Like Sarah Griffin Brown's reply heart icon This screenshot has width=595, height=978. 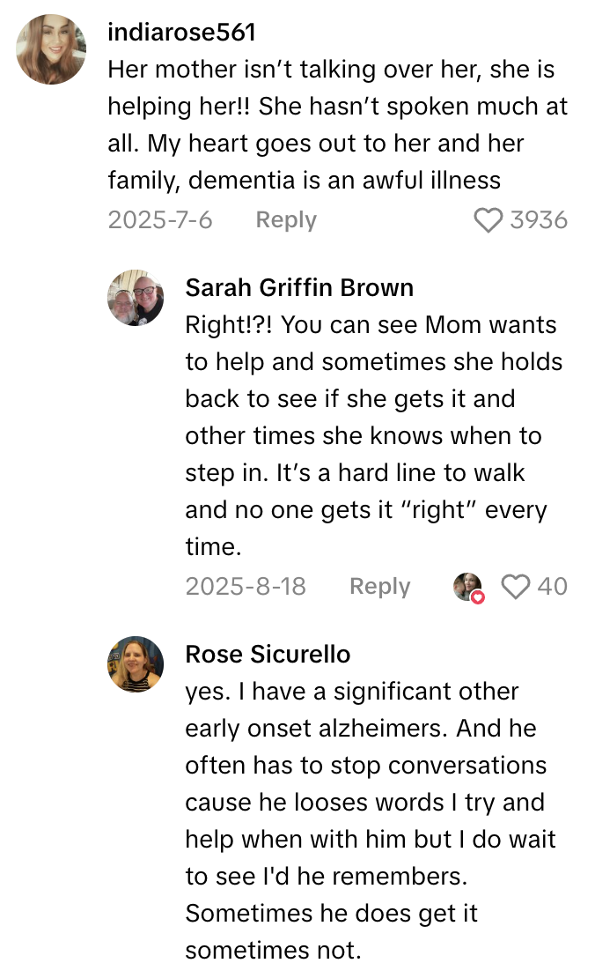point(516,586)
